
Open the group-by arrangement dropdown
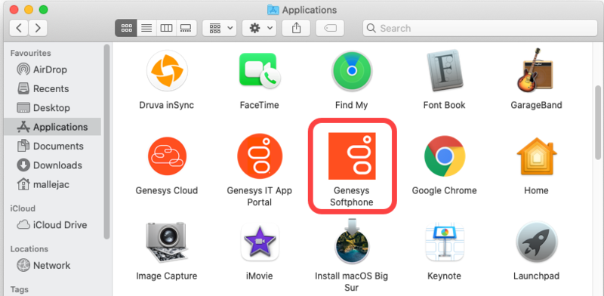220,28
